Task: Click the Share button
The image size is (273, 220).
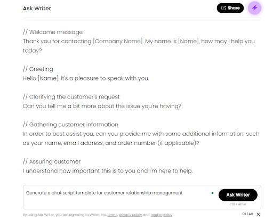Action: [230, 8]
